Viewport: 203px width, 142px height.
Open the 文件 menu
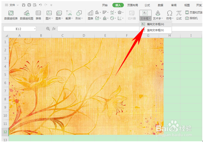(12, 5)
